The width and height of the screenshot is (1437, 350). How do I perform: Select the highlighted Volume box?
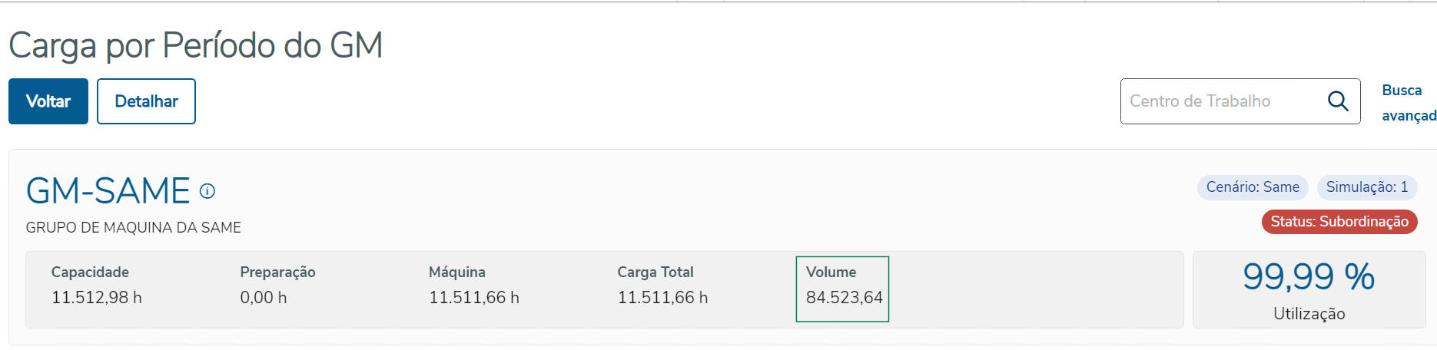coord(842,289)
